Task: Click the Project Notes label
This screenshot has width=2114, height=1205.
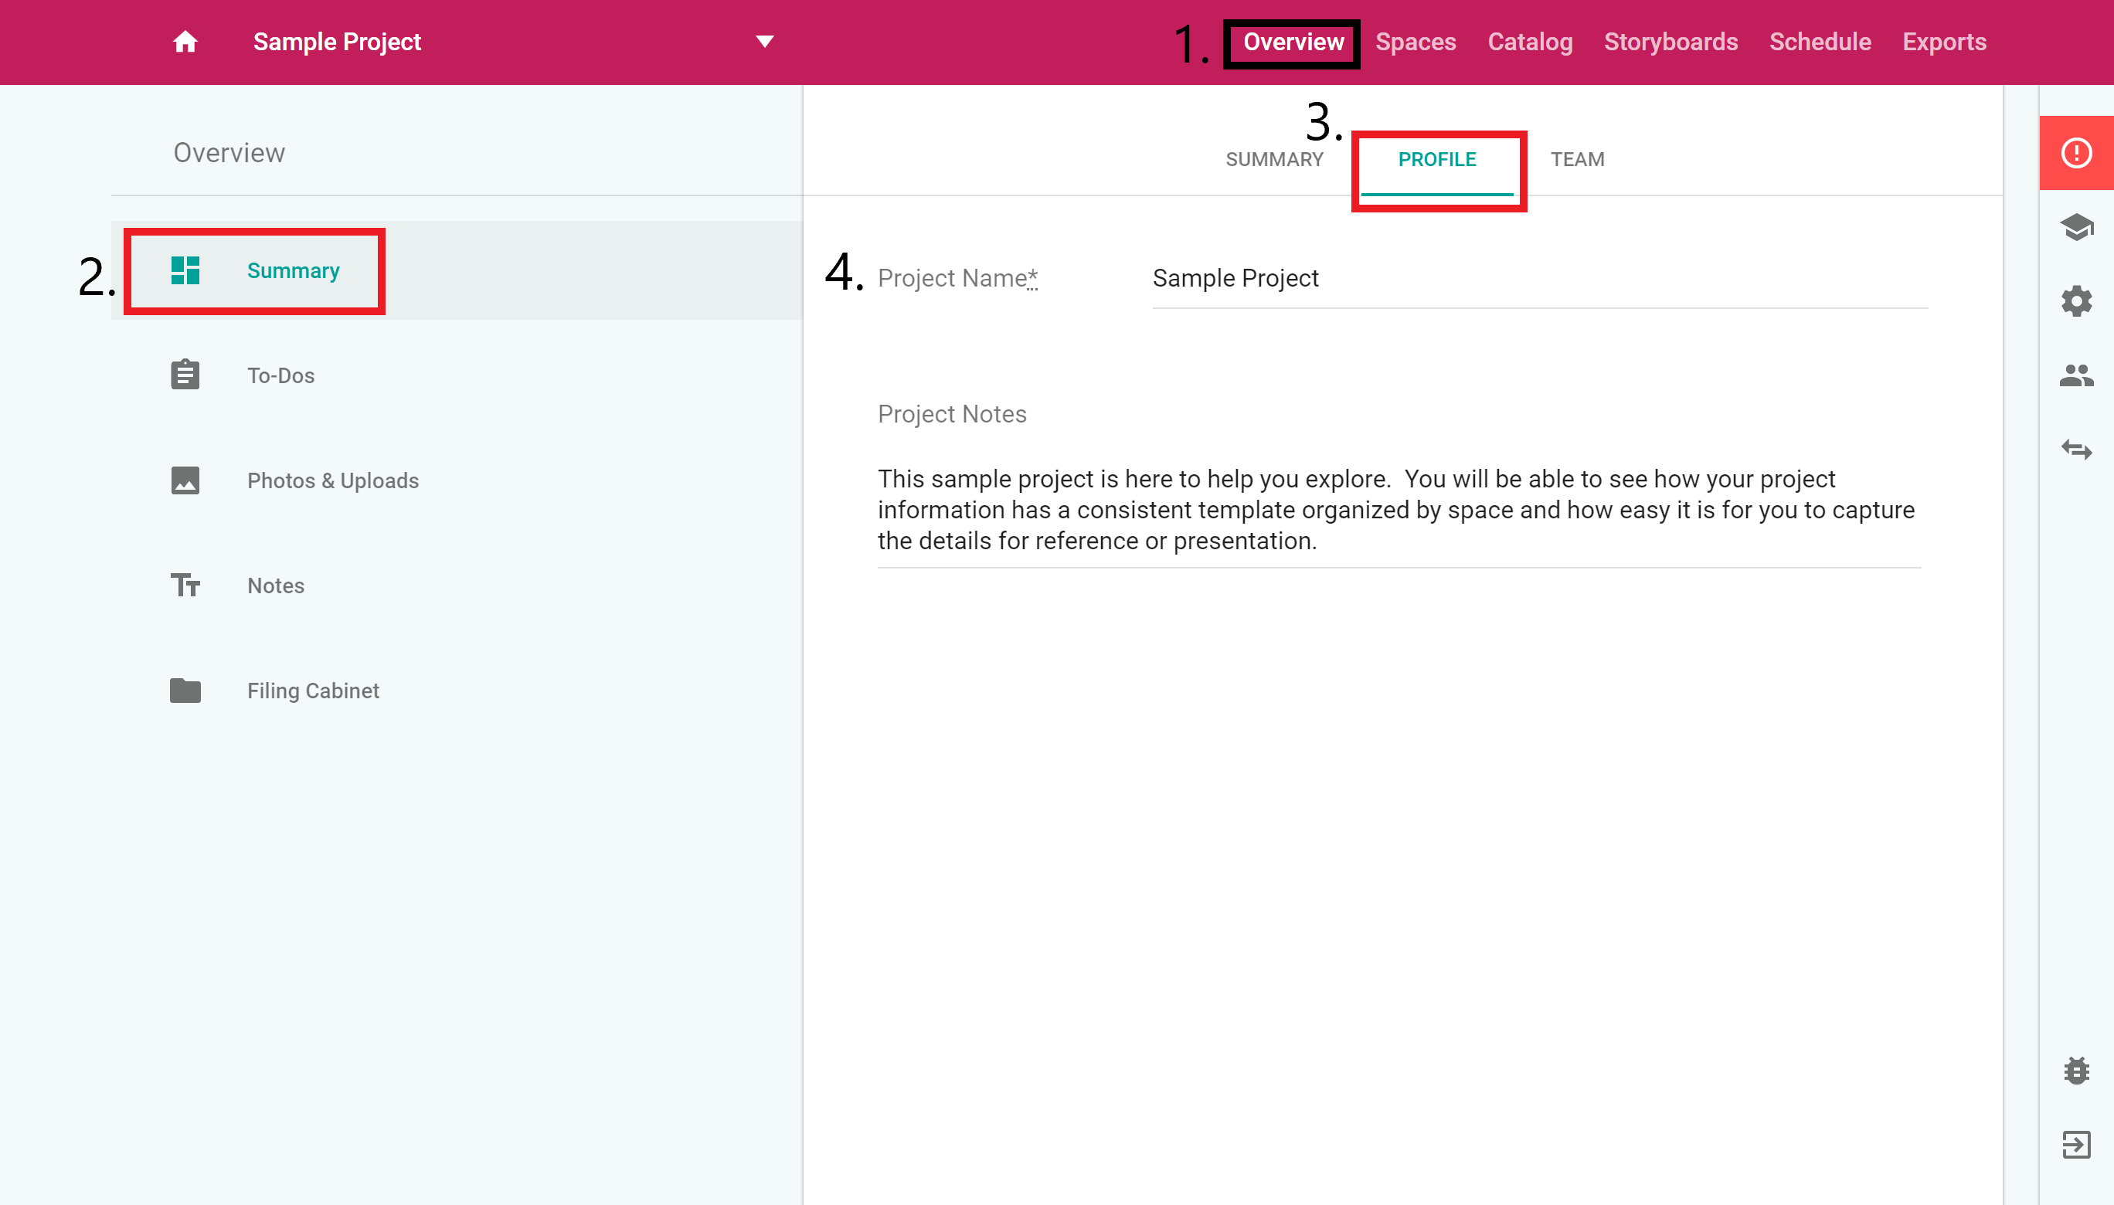Action: point(952,414)
